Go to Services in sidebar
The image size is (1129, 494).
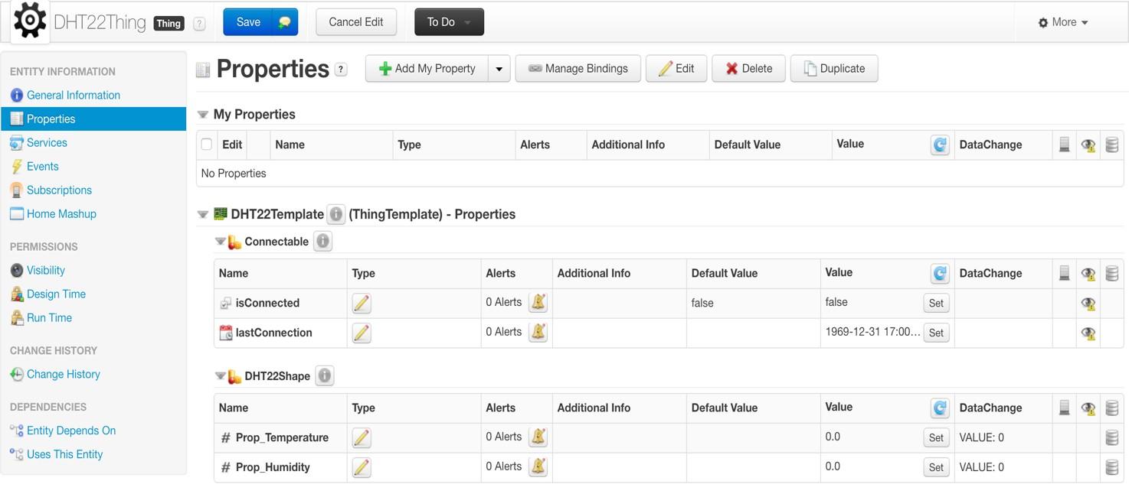click(x=47, y=142)
